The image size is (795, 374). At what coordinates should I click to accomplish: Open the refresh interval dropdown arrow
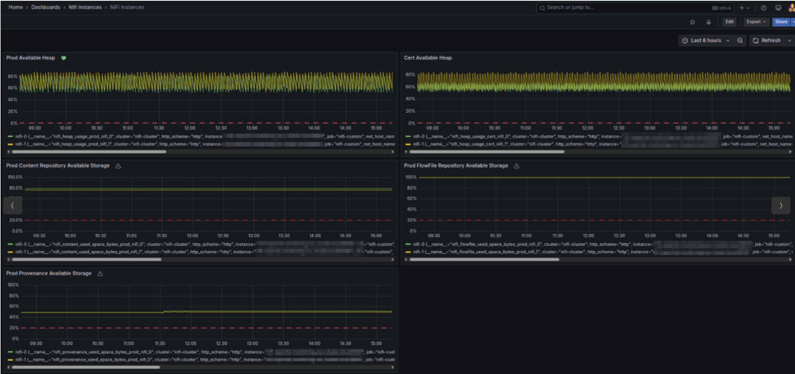(788, 40)
